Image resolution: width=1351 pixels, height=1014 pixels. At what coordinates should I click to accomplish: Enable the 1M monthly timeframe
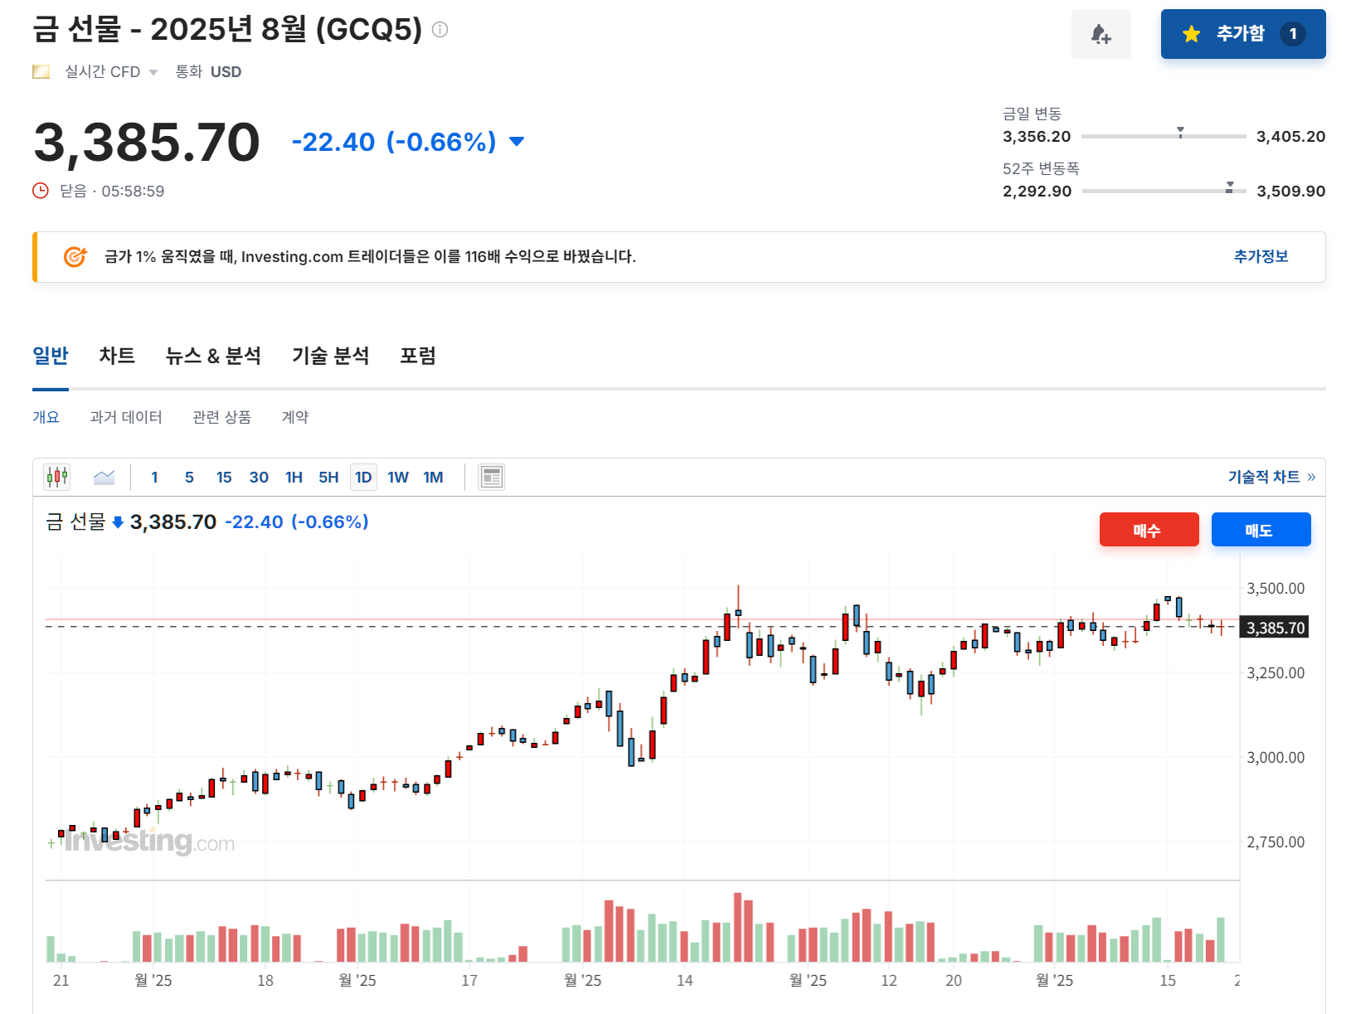click(x=433, y=477)
